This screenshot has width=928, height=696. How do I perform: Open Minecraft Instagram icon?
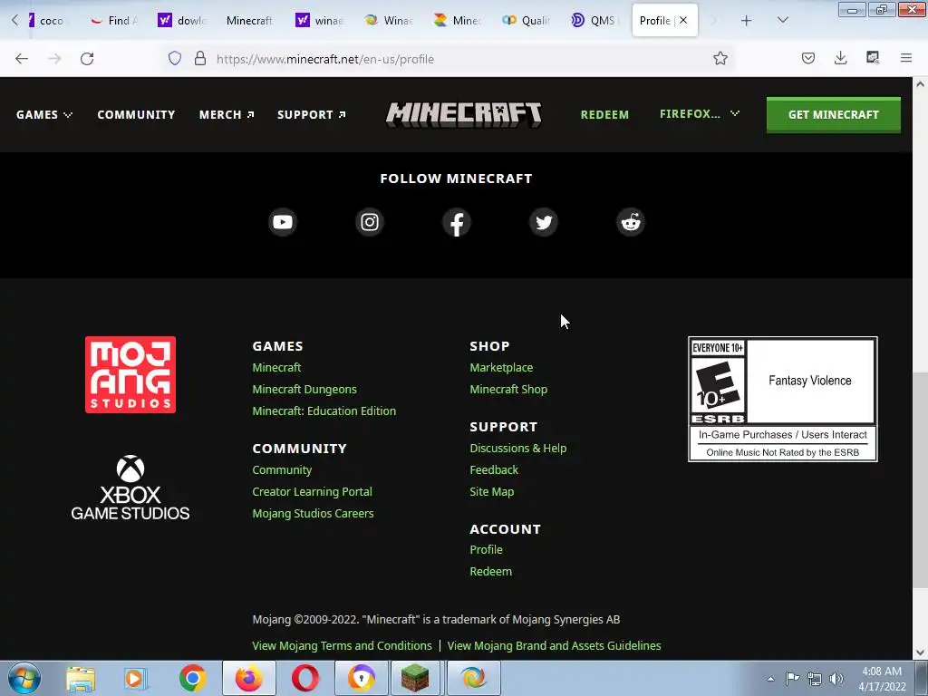pos(370,223)
